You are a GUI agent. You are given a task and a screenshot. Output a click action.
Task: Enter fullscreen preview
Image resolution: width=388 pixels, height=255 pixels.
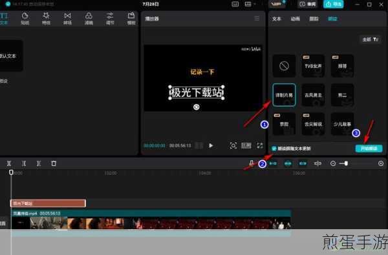click(x=259, y=145)
